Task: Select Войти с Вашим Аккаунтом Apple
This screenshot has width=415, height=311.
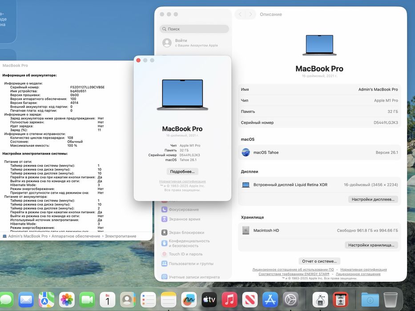Action: pyautogui.click(x=194, y=43)
